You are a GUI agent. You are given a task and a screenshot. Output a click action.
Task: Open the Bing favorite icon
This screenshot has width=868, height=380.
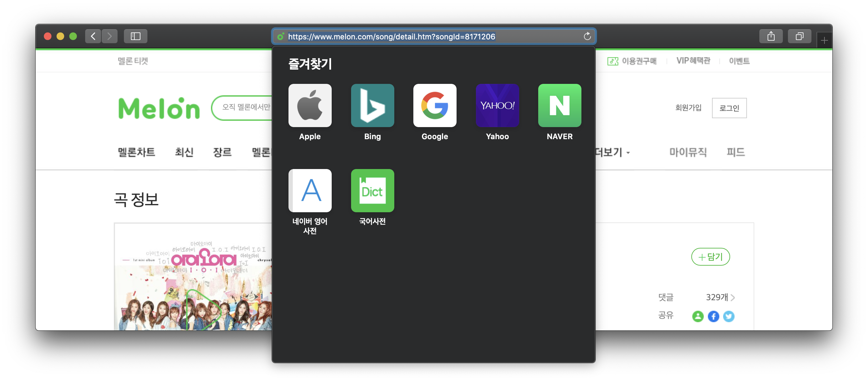tap(372, 105)
